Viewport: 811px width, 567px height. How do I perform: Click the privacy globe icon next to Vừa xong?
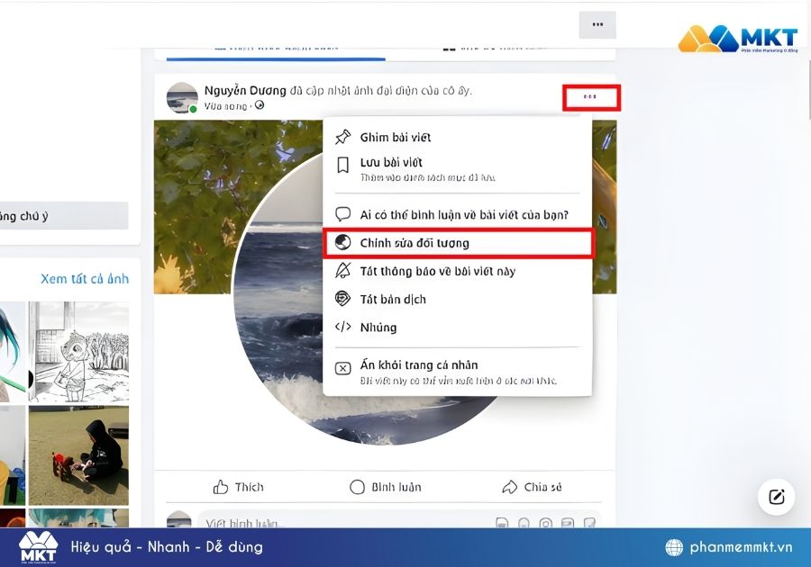tap(260, 105)
